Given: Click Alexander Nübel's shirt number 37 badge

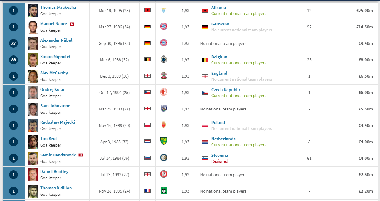Looking at the screenshot, I should click(x=14, y=43).
